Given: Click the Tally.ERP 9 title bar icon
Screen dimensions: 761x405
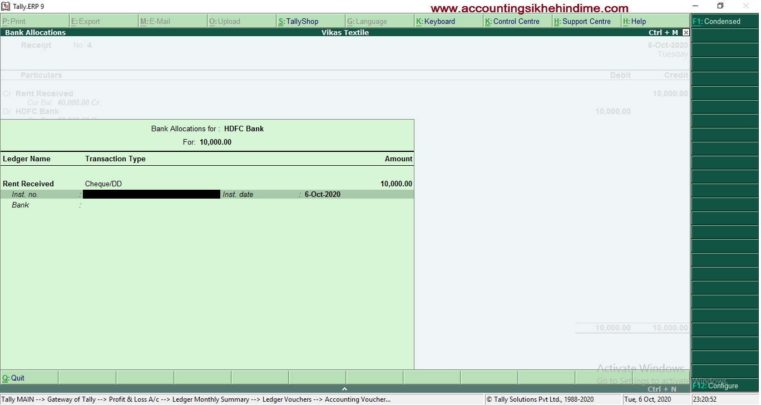Looking at the screenshot, I should tap(6, 6).
